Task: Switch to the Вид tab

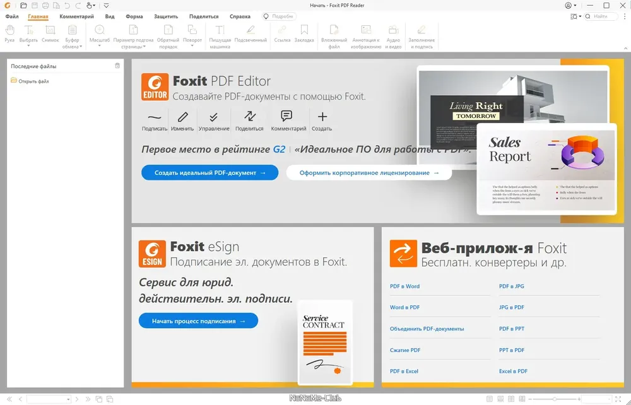Action: click(x=110, y=16)
